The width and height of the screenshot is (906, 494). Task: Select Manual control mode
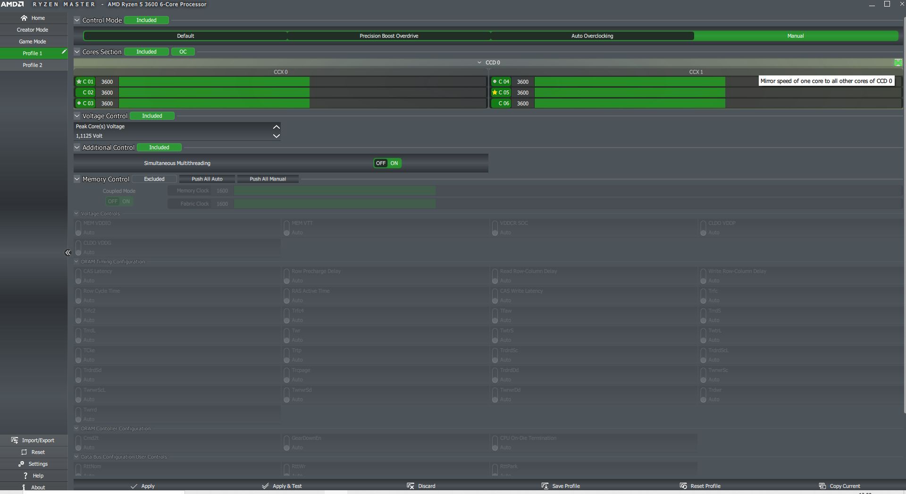click(796, 36)
